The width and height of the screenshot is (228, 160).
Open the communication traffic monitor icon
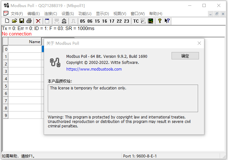tap(143, 21)
